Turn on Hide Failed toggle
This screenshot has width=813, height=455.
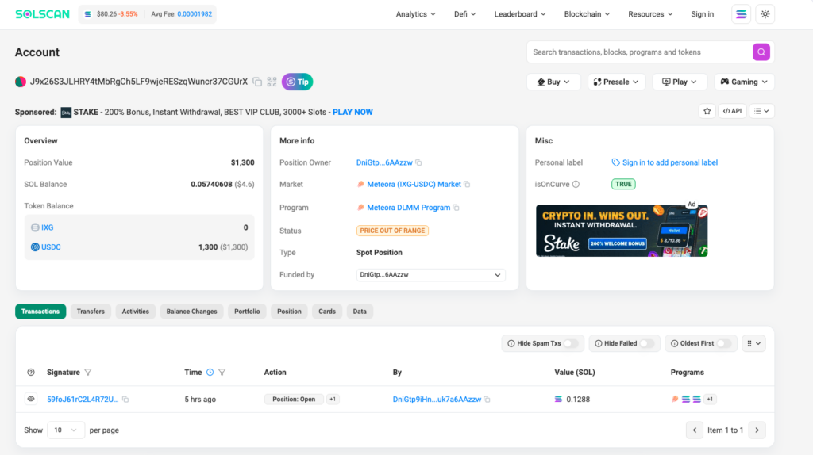tap(647, 343)
